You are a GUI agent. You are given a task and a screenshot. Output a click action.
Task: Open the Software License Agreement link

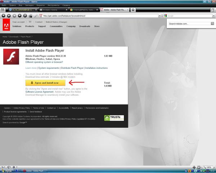pos(39,92)
